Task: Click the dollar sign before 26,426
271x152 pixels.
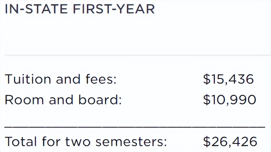Action: pos(207,142)
